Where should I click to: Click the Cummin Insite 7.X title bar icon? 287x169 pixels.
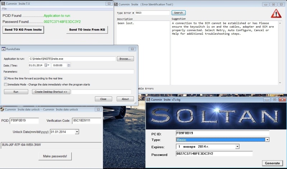pos(3,4)
